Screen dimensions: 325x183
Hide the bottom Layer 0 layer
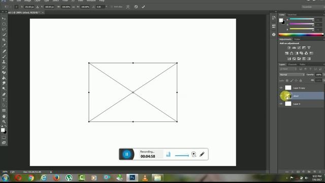pyautogui.click(x=281, y=104)
